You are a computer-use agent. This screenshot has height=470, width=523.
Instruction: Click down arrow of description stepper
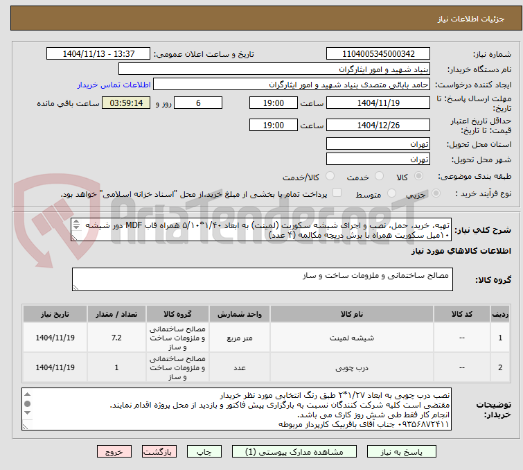tap(76, 227)
